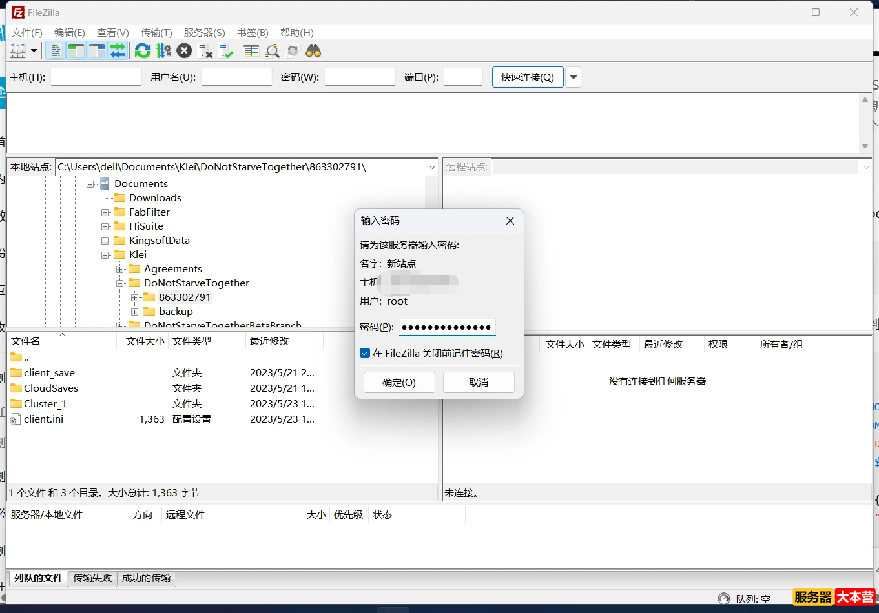The width and height of the screenshot is (879, 613).
Task: Open the 文件(F) menu
Action: point(27,32)
